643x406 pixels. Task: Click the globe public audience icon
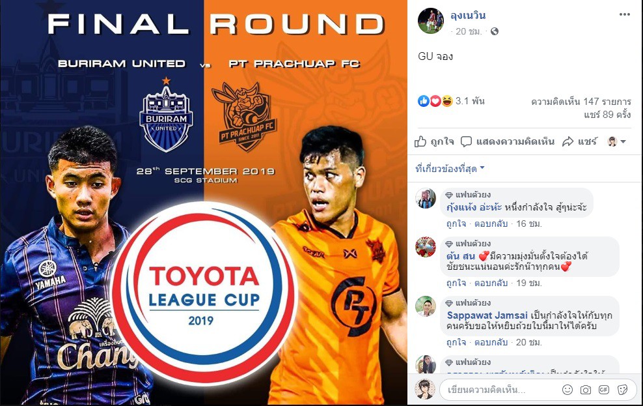[495, 32]
